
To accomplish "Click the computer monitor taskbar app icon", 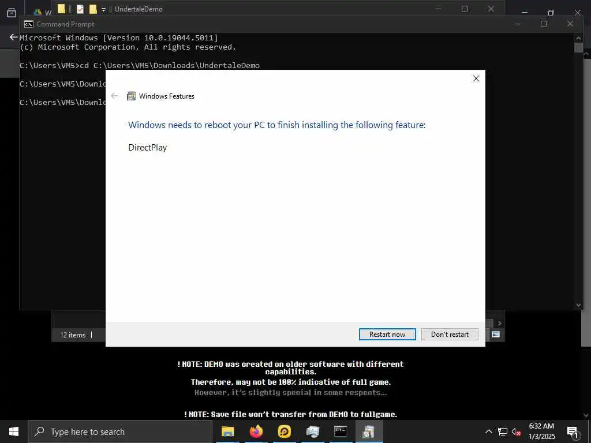I will 312,431.
